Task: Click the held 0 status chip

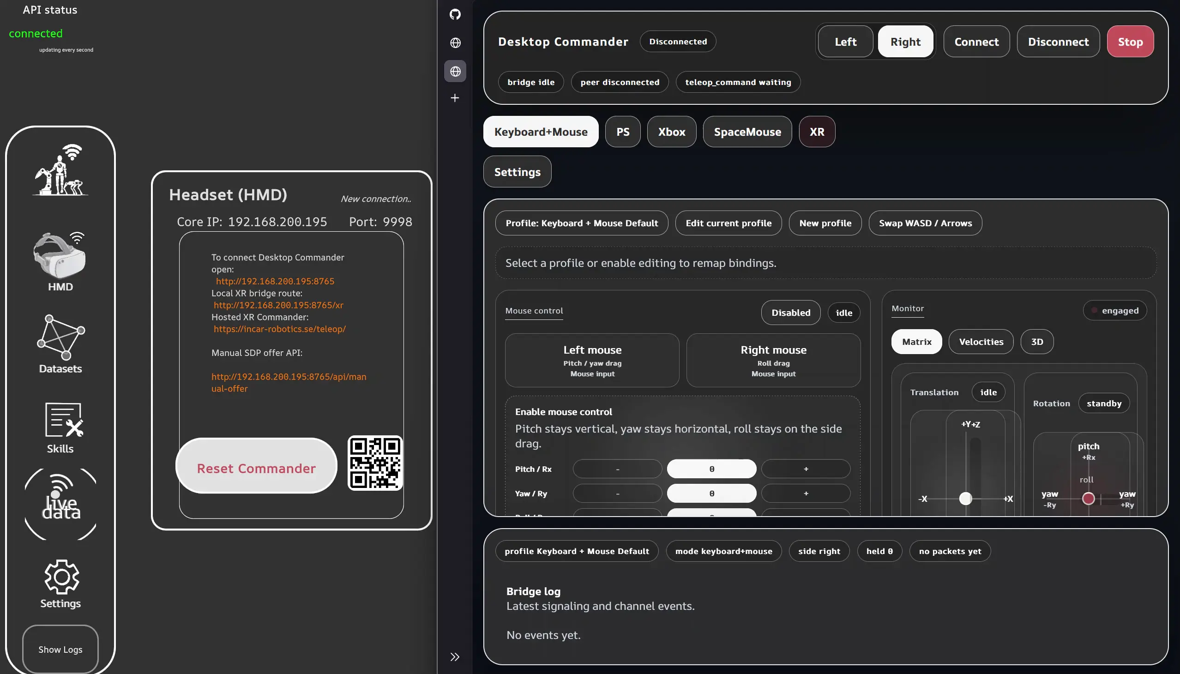Action: [x=879, y=551]
